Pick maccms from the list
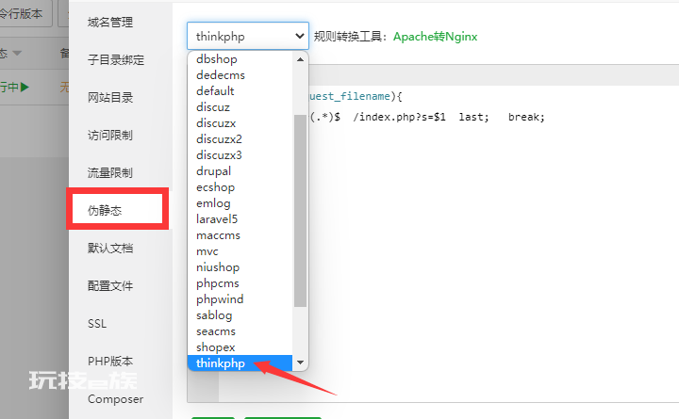Viewport: 679px width, 419px height. click(240, 234)
